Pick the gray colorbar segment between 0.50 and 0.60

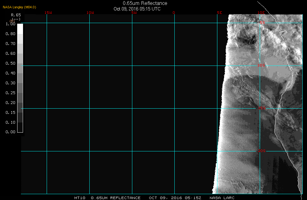20,58
